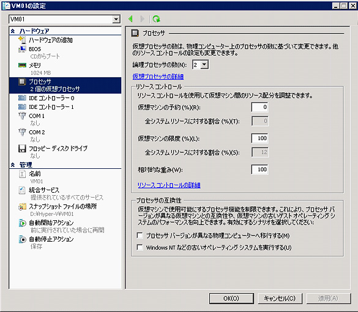The height and width of the screenshot is (312, 358).
Task: Open the フロッピー ディスク ドライブ entry
Action: click(x=58, y=149)
